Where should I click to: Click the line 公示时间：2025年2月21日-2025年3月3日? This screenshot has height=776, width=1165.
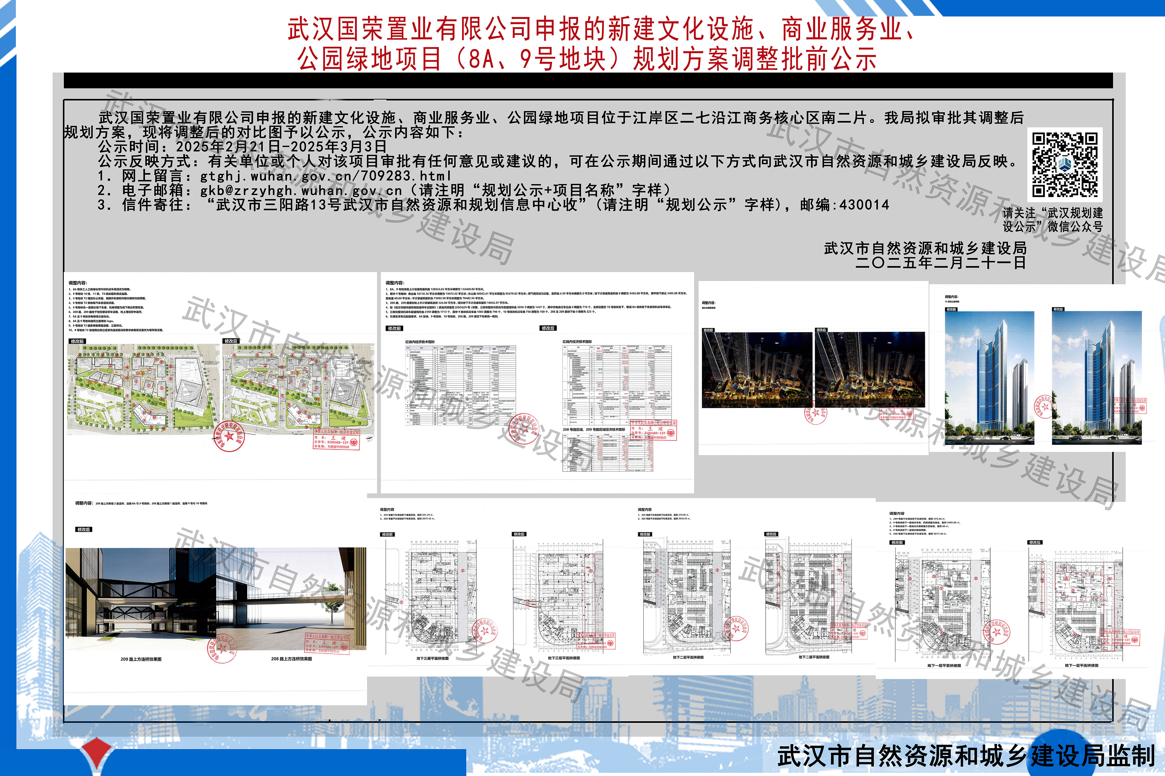coord(242,146)
